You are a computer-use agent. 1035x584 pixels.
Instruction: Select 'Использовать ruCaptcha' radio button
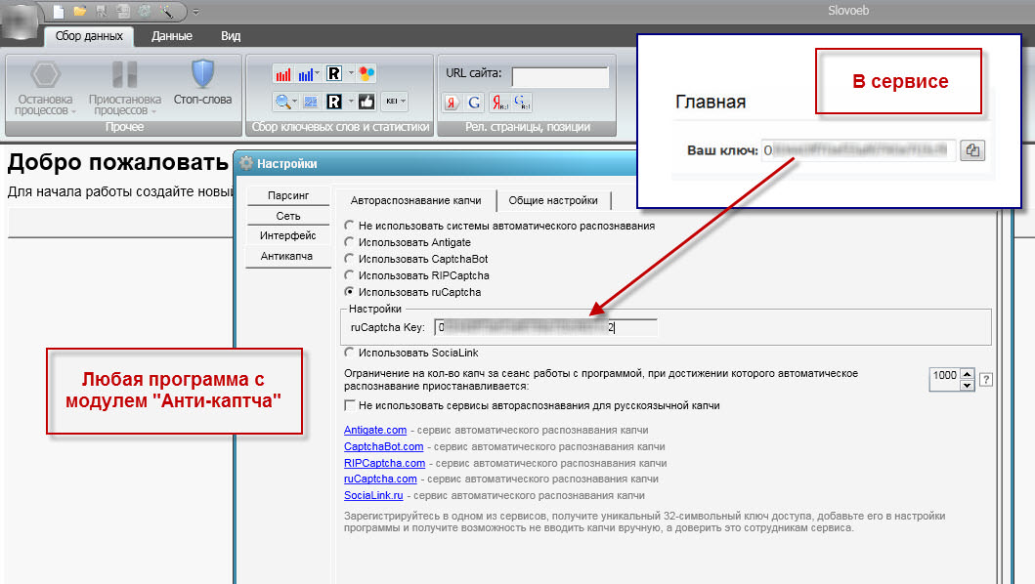349,292
